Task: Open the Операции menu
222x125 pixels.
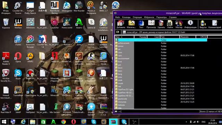Action: [x=137, y=17]
